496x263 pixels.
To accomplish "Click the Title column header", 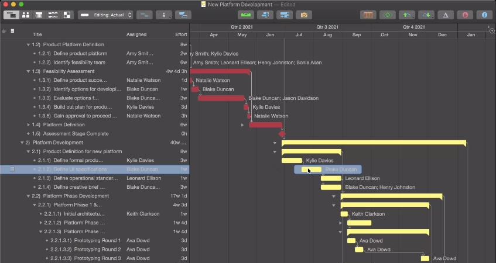I will click(x=37, y=34).
